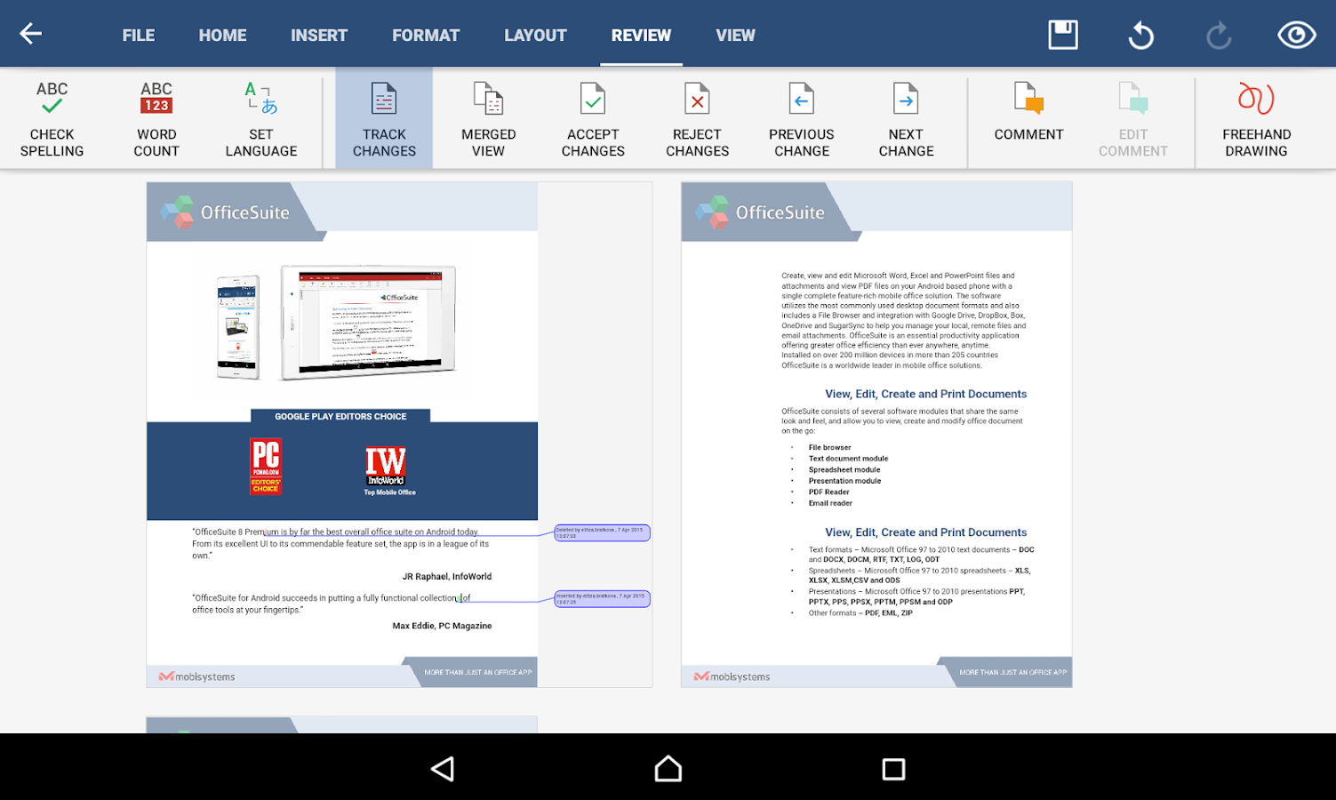Viewport: 1336px width, 800px height.
Task: Tap 'Text document module' bullet
Action: 848,459
